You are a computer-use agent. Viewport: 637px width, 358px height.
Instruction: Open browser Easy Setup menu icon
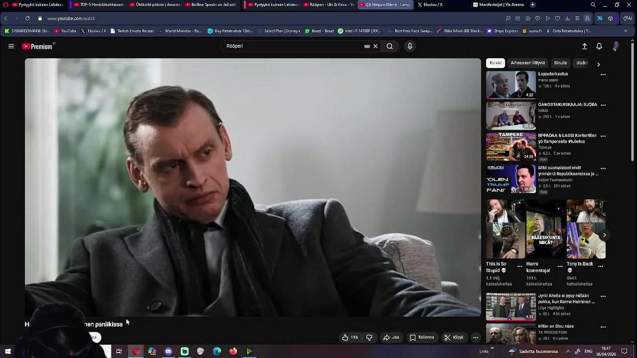pos(577,18)
